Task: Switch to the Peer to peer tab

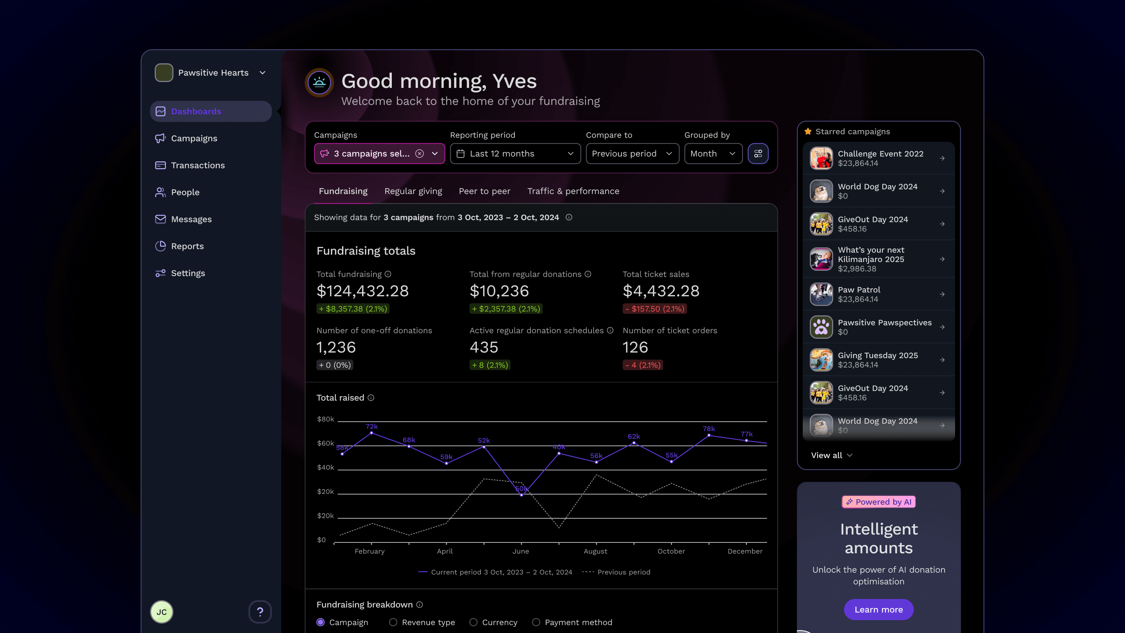Action: pyautogui.click(x=484, y=191)
